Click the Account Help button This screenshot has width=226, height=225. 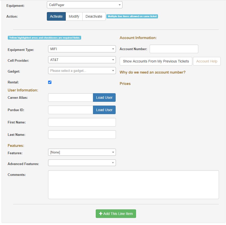[207, 61]
